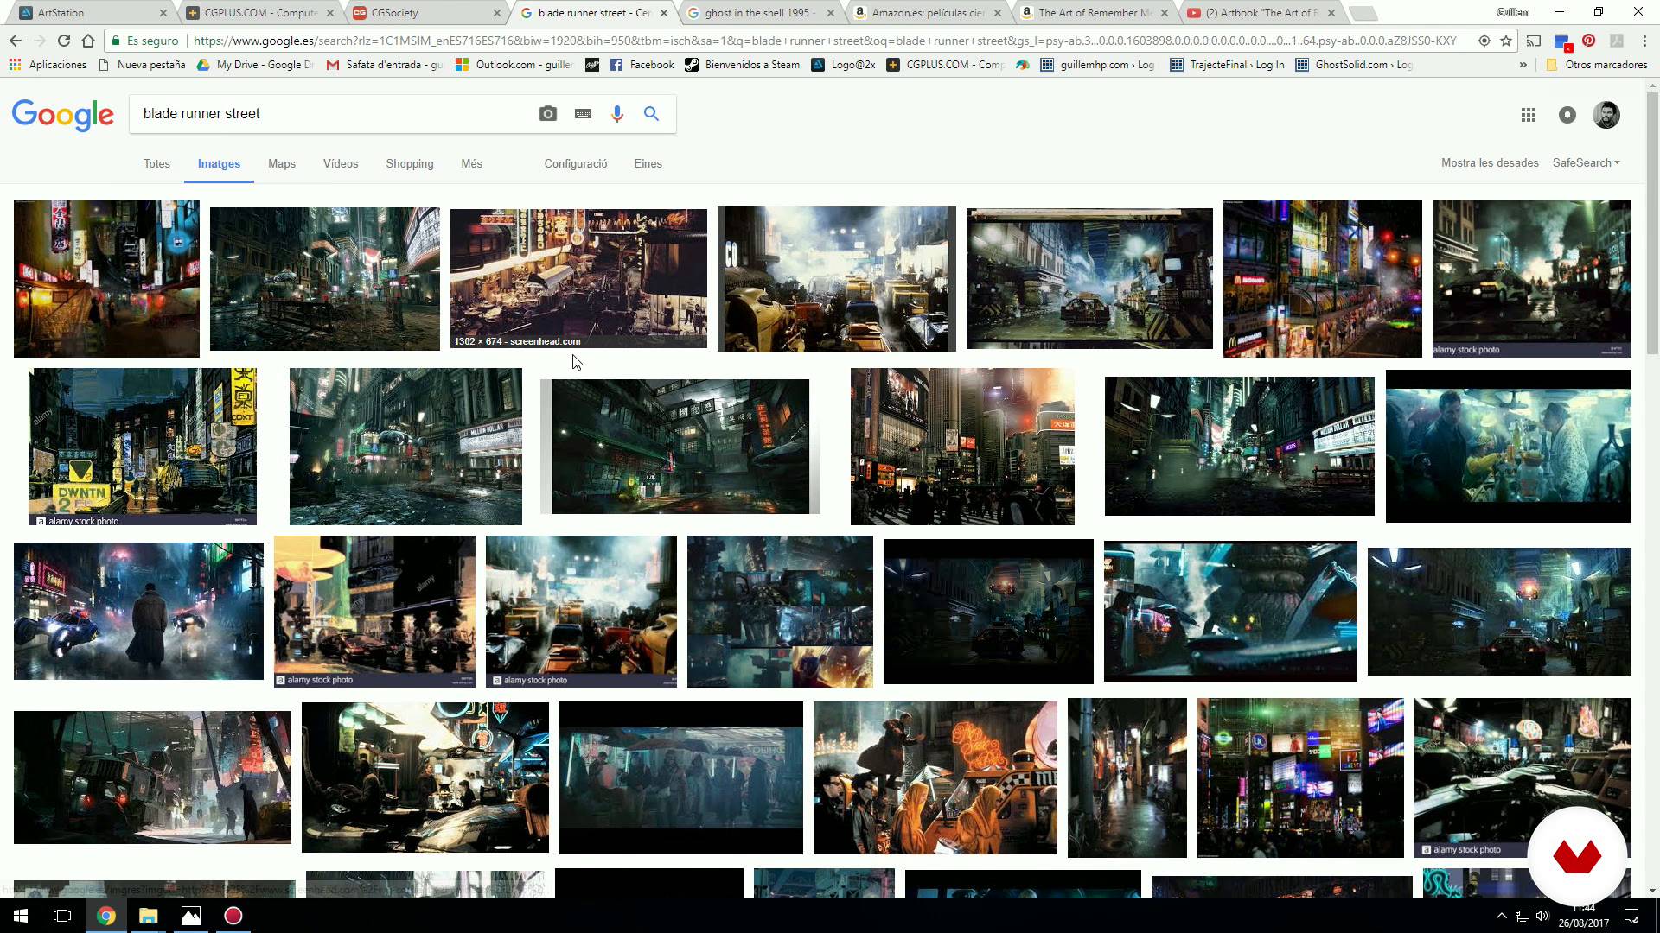Expand the Més menu

472,163
